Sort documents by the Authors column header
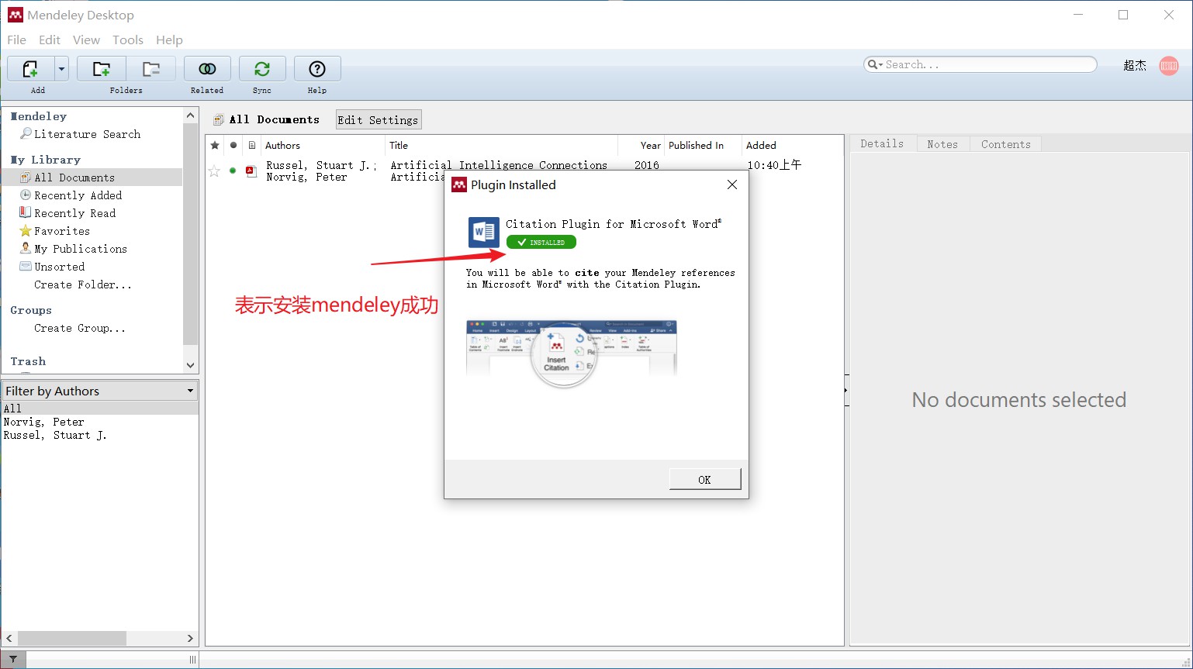This screenshot has width=1193, height=669. point(323,145)
